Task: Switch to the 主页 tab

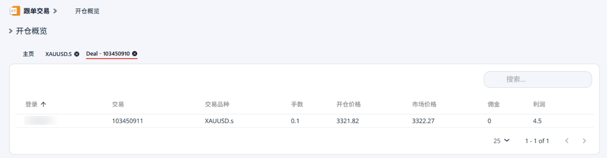Action: [x=28, y=54]
